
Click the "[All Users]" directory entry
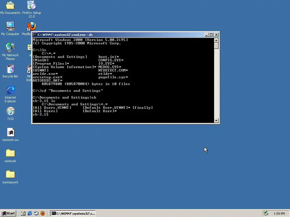[45, 111]
